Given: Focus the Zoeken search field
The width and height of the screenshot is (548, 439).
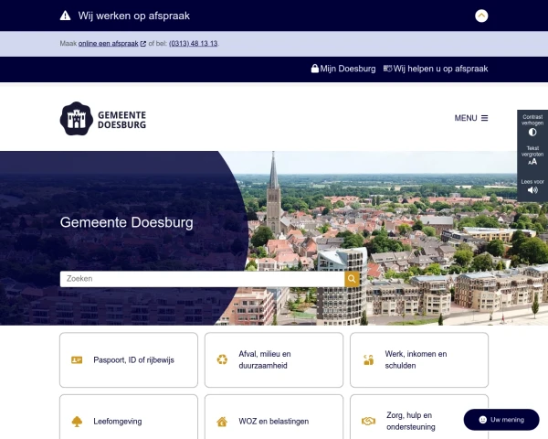Looking at the screenshot, I should [x=202, y=279].
